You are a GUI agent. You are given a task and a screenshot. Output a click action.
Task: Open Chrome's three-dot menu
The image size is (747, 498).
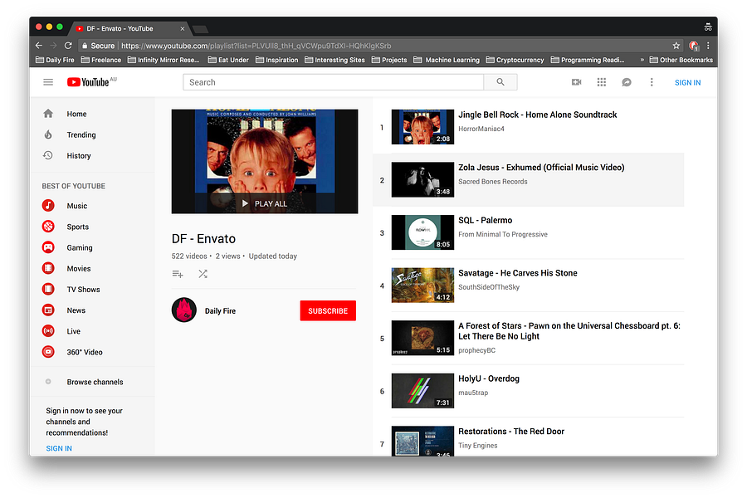(709, 46)
